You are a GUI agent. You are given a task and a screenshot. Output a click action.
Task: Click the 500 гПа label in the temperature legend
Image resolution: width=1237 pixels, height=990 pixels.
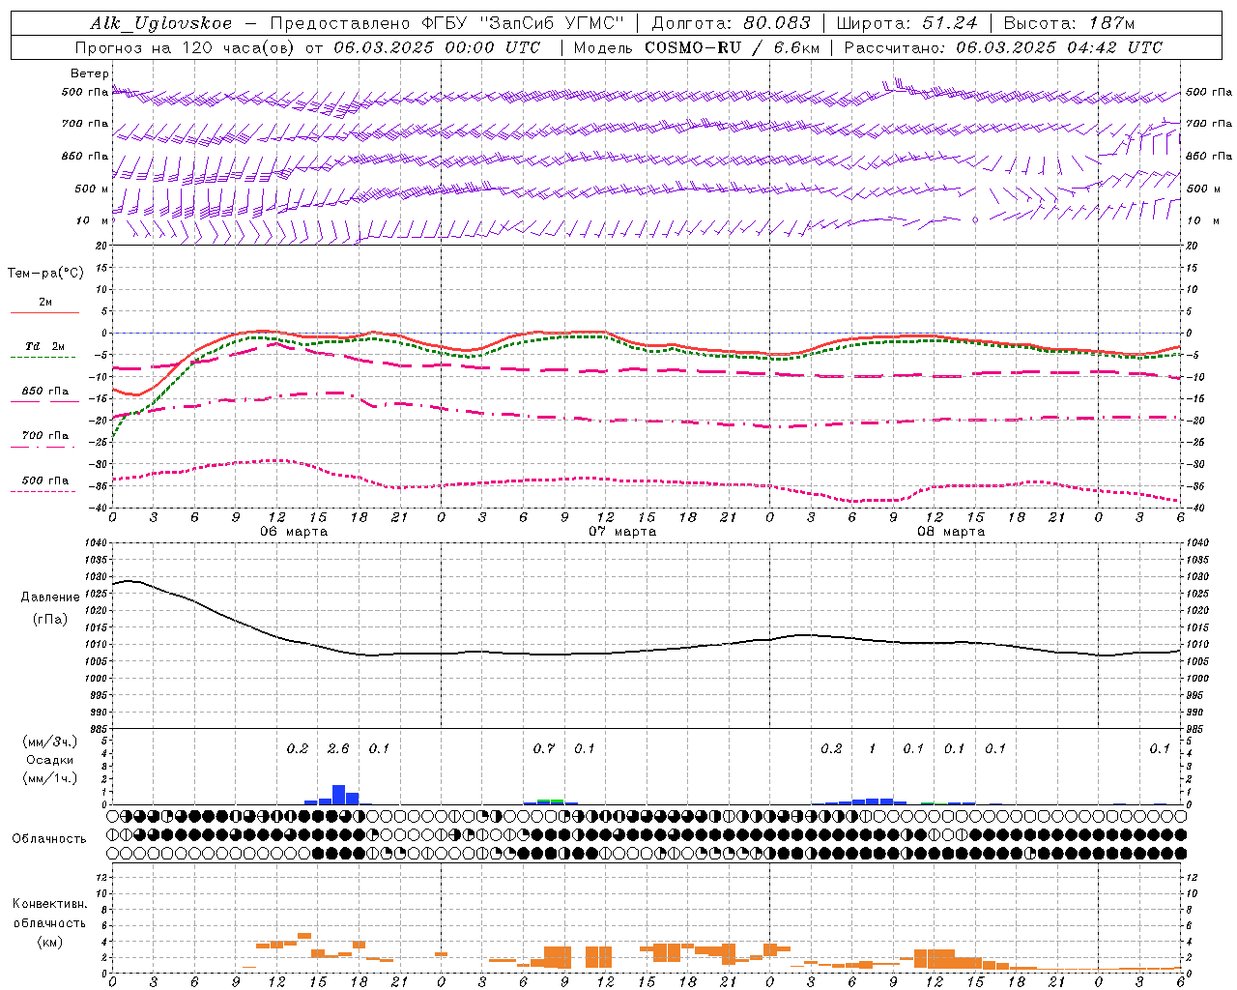[45, 480]
